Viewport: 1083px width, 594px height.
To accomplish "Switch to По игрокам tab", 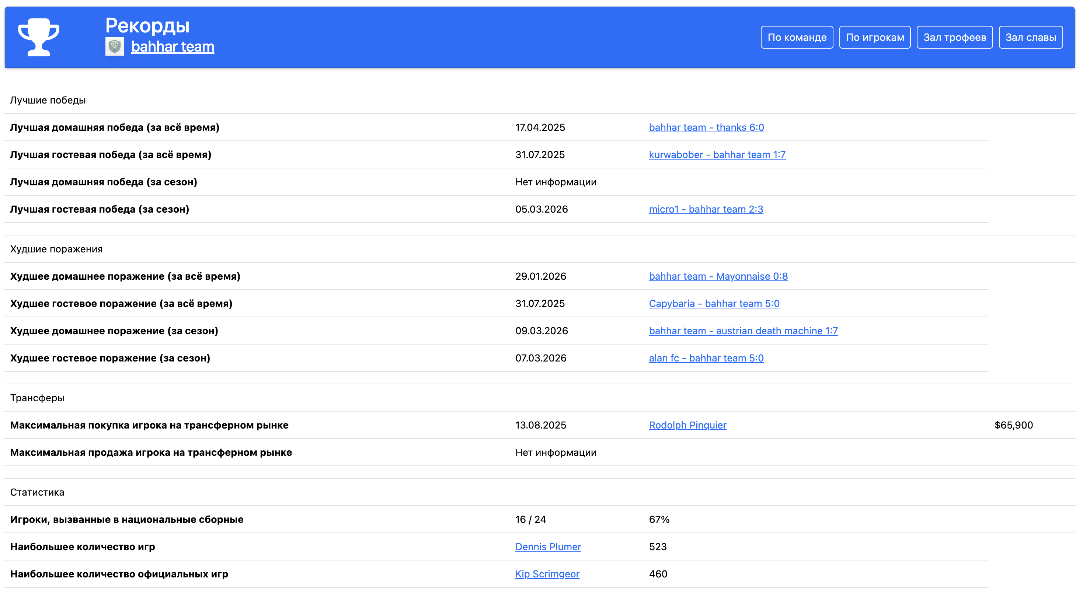I will 874,38.
